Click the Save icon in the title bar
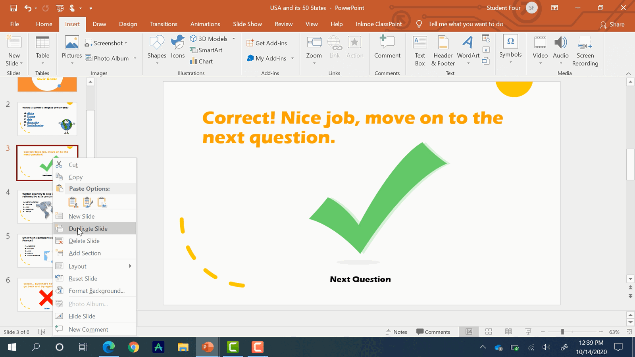The image size is (635, 357). pos(13,8)
